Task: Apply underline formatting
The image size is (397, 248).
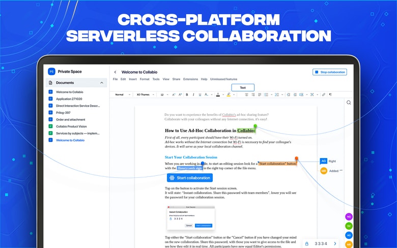Action: 200,95
